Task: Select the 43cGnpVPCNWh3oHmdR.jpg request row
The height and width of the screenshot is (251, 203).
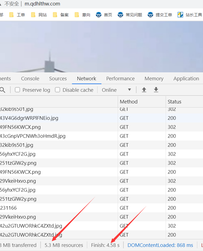Action: coord(33,136)
